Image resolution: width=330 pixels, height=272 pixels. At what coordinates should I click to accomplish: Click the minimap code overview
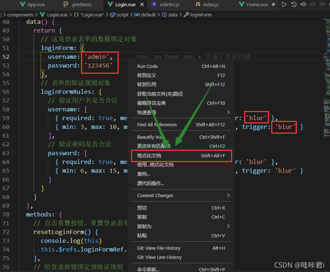click(326, 78)
